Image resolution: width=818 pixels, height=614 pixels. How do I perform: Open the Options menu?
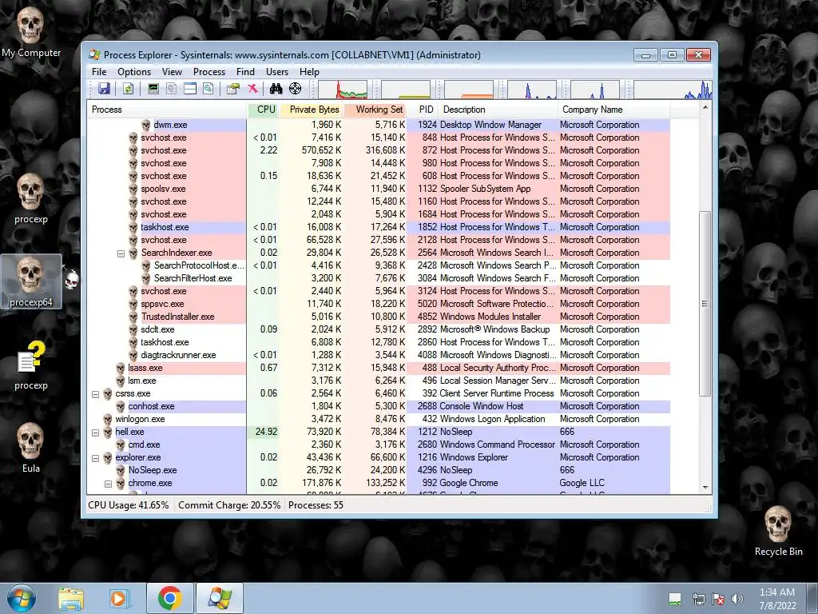coord(134,71)
